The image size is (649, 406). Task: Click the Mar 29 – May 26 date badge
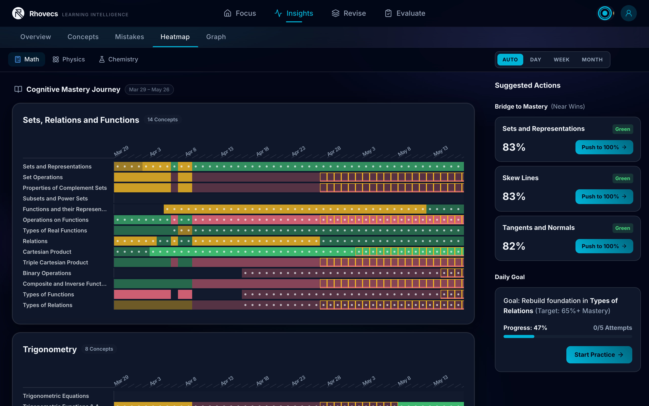coord(149,89)
